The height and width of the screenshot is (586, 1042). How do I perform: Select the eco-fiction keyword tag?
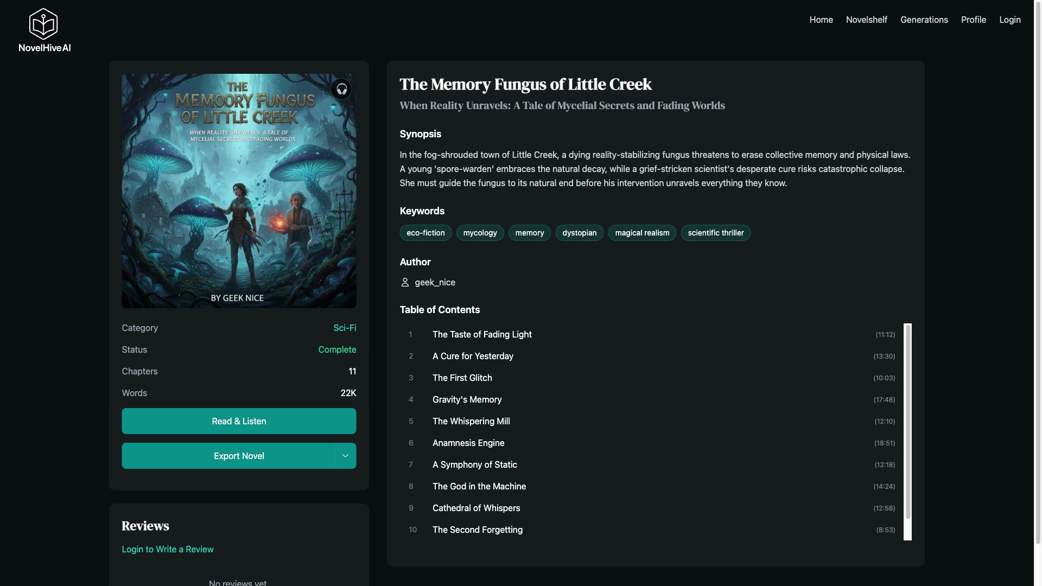click(425, 233)
